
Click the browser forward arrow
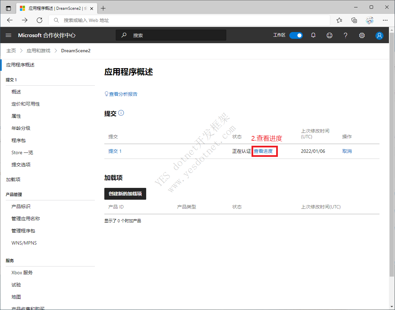click(x=25, y=20)
